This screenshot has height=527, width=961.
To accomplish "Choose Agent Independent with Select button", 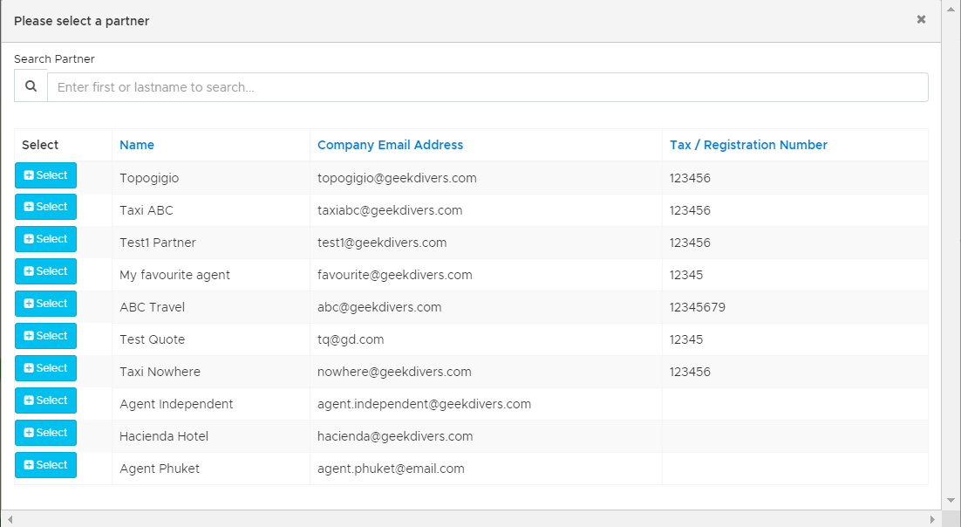I will click(x=46, y=400).
